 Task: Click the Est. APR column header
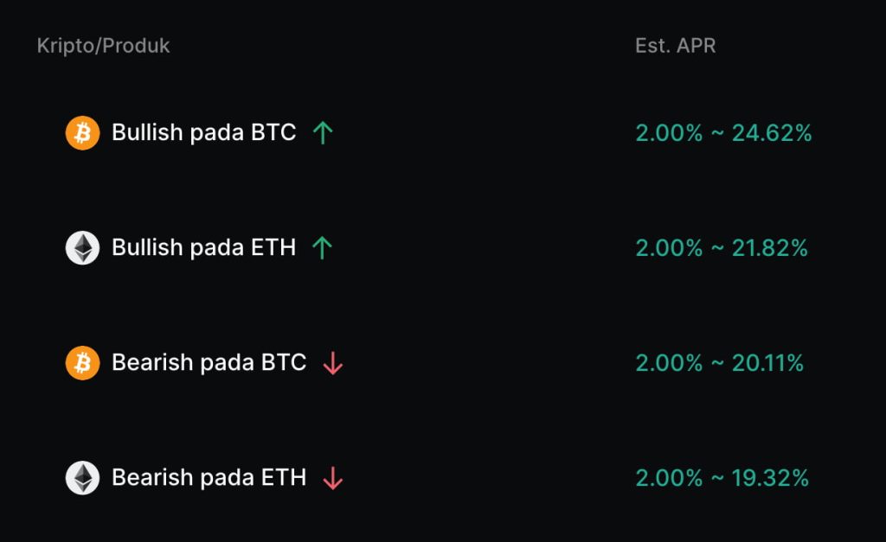pyautogui.click(x=676, y=46)
